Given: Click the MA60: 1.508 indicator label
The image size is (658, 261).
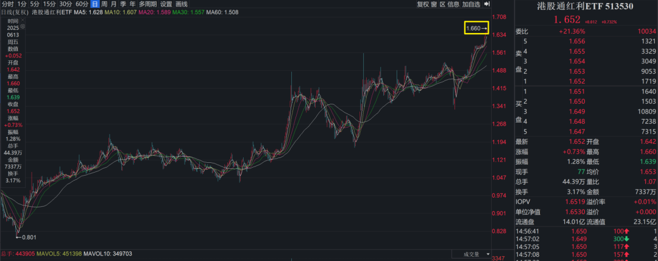Looking at the screenshot, I should click(222, 12).
